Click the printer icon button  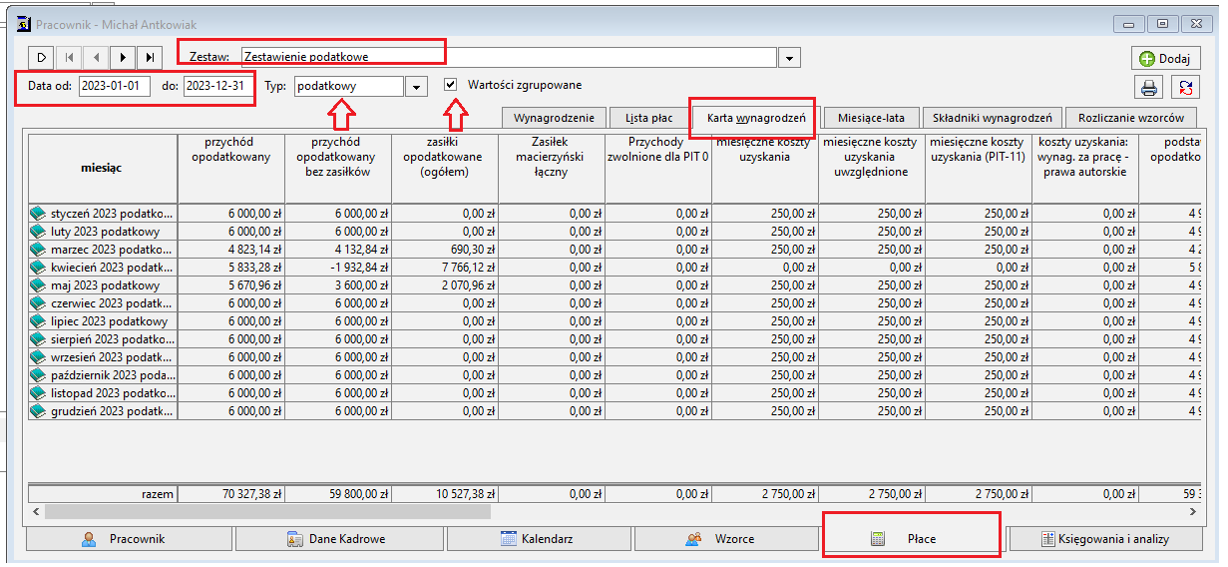[1149, 88]
